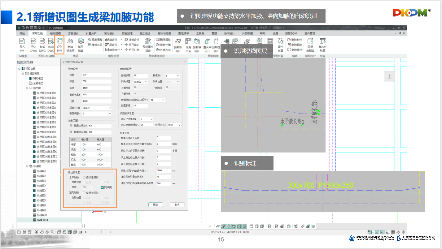The image size is (442, 249).
Task: Enable 按标注识别 under 竖向加腋
Action: tap(84, 192)
